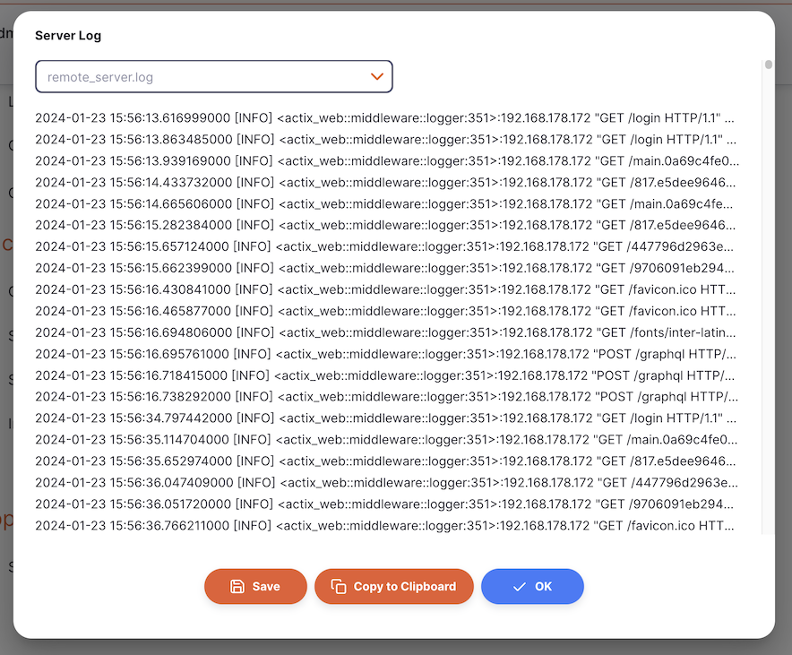Confirm with the OK button
The width and height of the screenshot is (792, 655).
click(x=532, y=586)
